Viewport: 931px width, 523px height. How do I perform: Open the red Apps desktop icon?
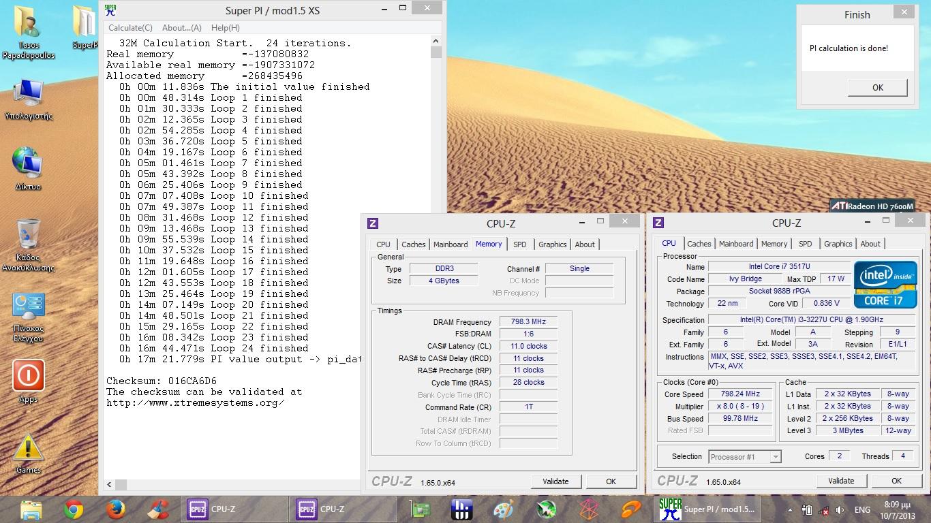pyautogui.click(x=28, y=381)
